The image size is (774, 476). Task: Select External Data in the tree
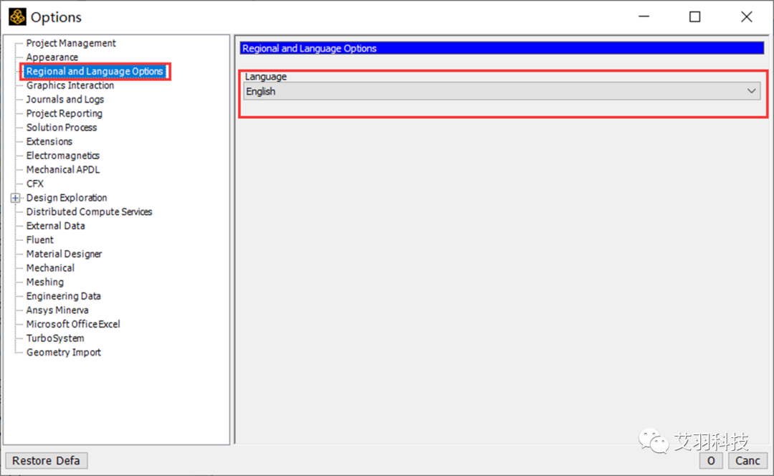56,226
